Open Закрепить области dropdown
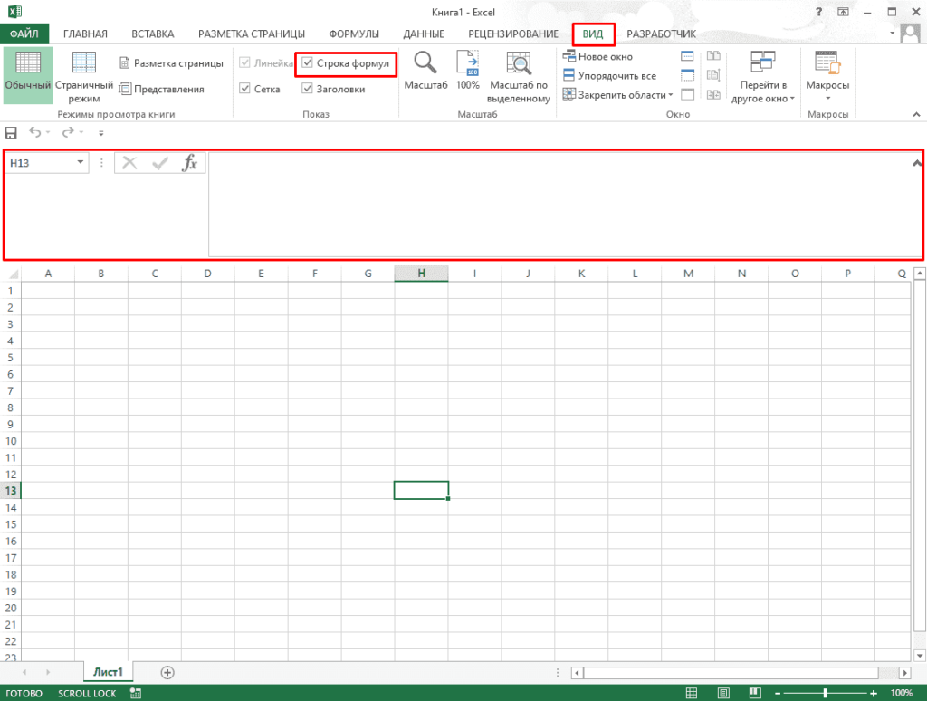This screenshot has height=701, width=927. point(617,95)
